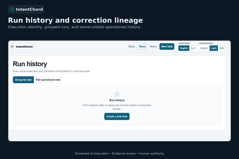Viewport: 239px width, 159px height.
Task: Open the Tasks navigation item
Action: [131, 46]
